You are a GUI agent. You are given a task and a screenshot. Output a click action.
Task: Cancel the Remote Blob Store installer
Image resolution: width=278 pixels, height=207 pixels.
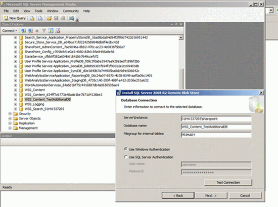[x=245, y=195]
